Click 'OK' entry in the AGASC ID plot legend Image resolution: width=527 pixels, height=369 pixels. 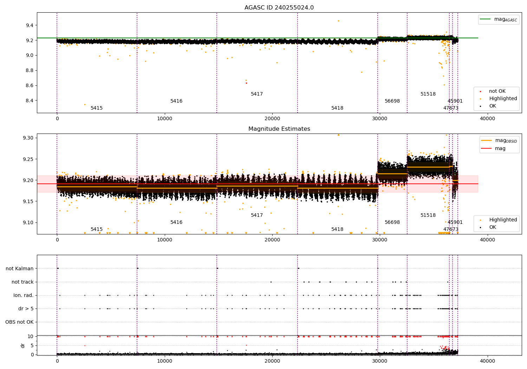493,106
